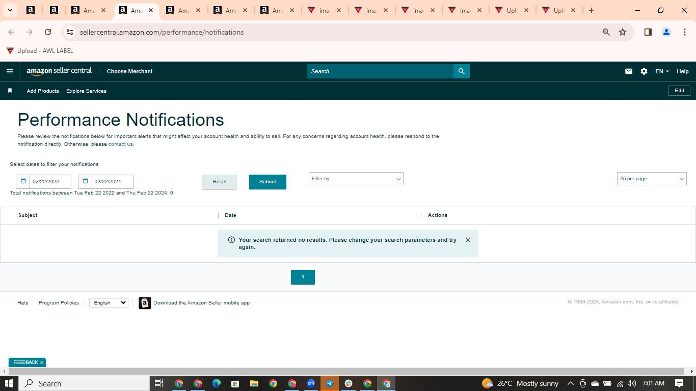Image resolution: width=696 pixels, height=391 pixels.
Task: Click the browser zoom magnifier icon
Action: click(x=606, y=32)
